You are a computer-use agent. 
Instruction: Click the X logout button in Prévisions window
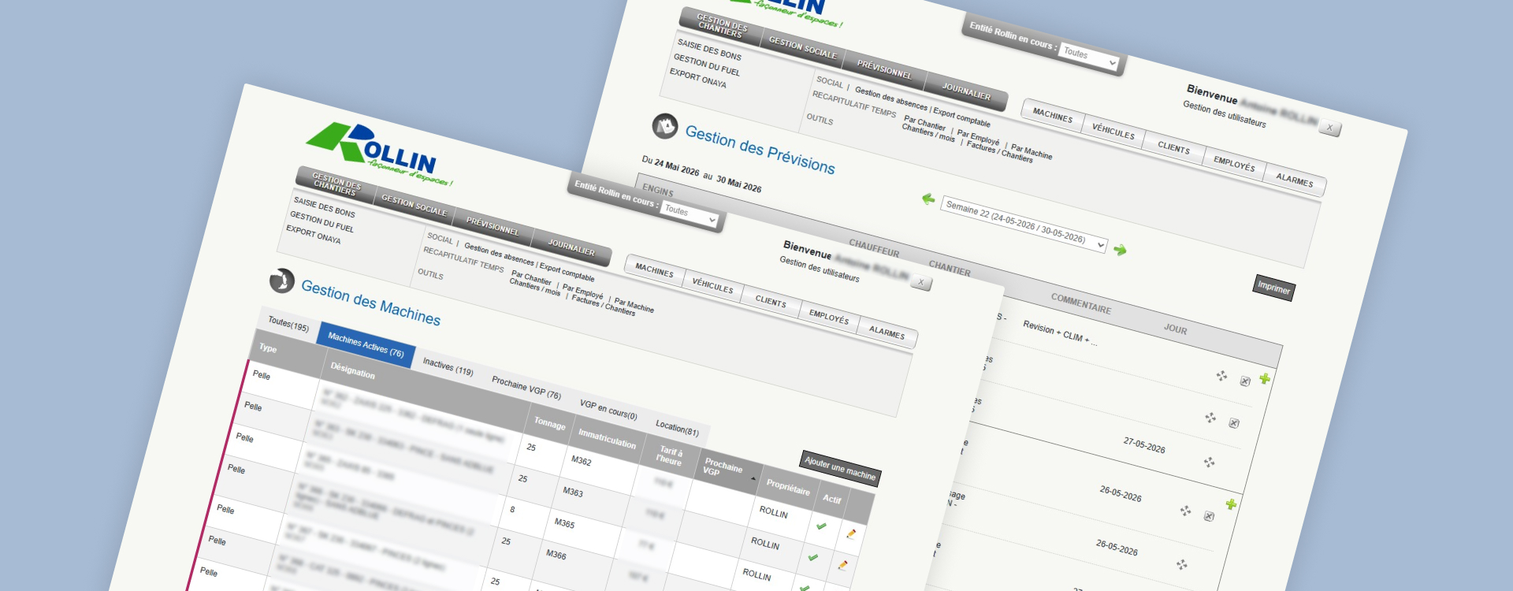[x=1329, y=128]
